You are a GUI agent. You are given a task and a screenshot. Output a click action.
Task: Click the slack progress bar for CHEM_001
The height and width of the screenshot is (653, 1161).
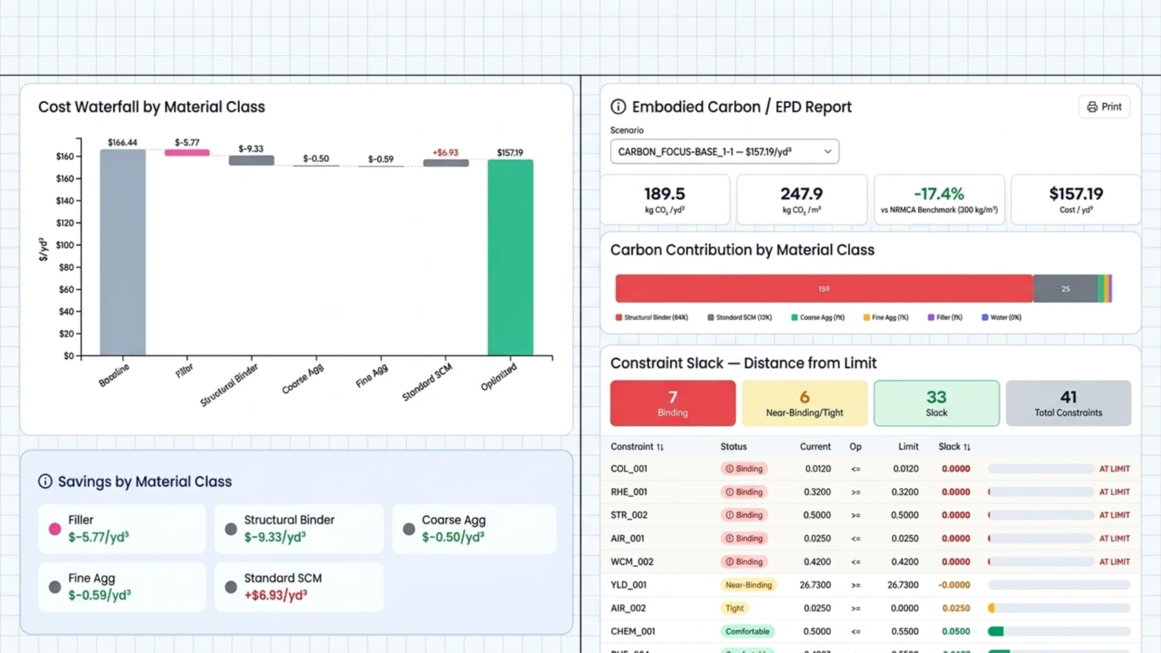pos(1059,631)
